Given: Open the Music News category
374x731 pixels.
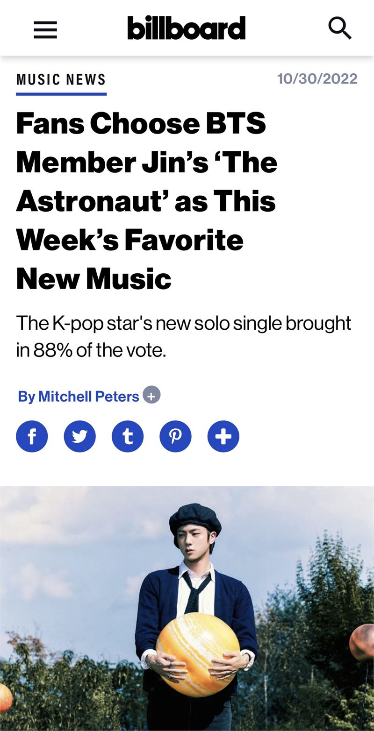Looking at the screenshot, I should [x=61, y=79].
